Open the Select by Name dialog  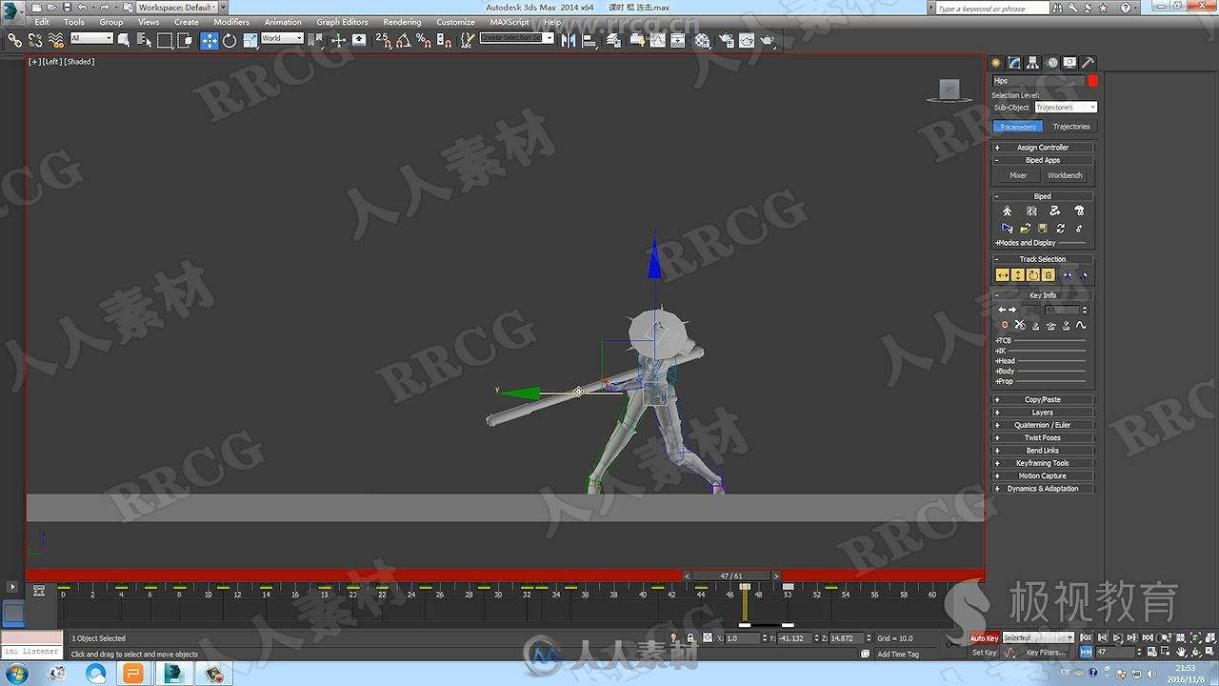coord(145,40)
